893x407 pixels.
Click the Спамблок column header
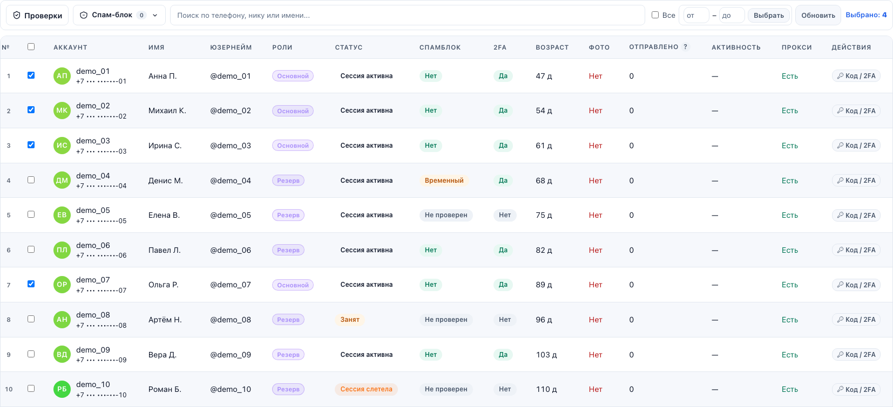click(x=440, y=47)
